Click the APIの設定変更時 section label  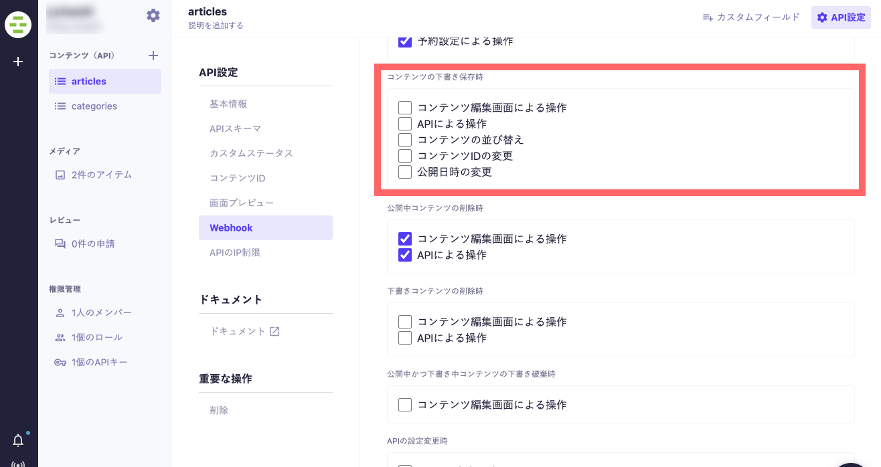click(x=417, y=441)
